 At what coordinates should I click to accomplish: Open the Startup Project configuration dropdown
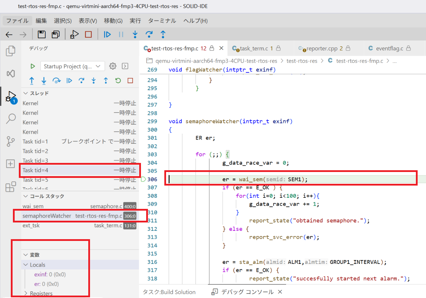[x=72, y=66]
